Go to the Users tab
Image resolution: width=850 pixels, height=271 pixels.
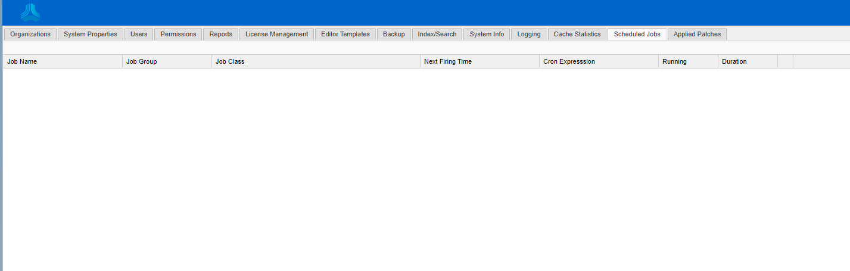[x=139, y=34]
